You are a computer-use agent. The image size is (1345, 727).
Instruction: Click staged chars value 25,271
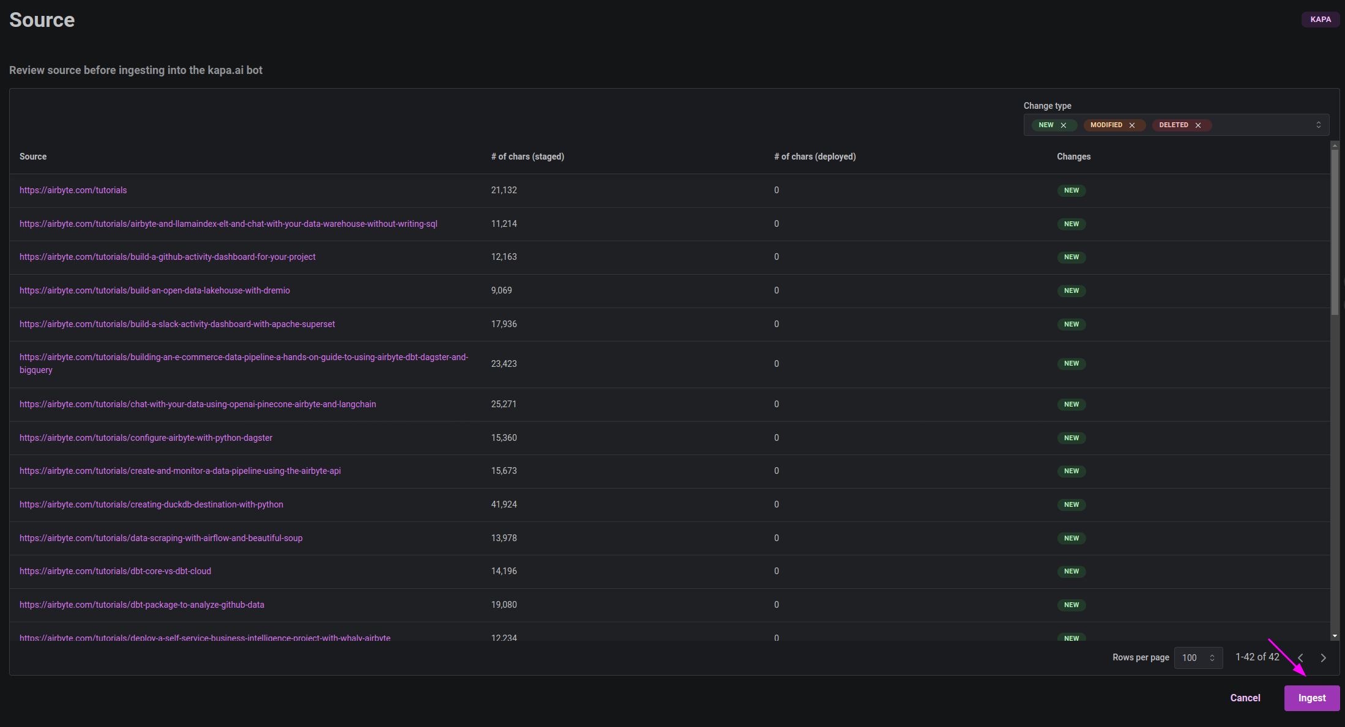(504, 404)
